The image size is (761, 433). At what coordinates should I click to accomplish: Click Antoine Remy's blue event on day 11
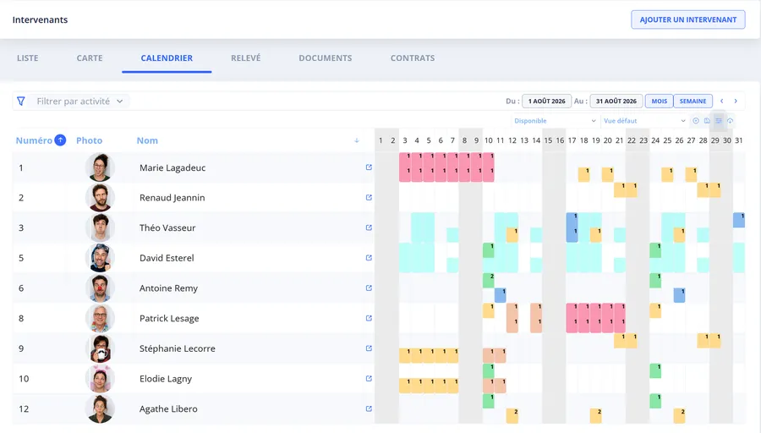(x=501, y=295)
